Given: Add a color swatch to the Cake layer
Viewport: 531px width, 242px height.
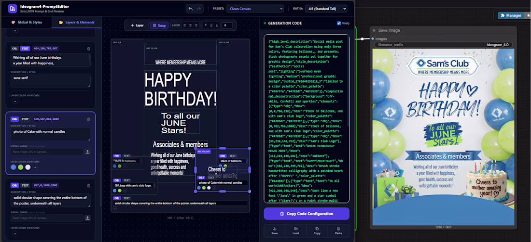Looking at the screenshot, I should [x=35, y=167].
